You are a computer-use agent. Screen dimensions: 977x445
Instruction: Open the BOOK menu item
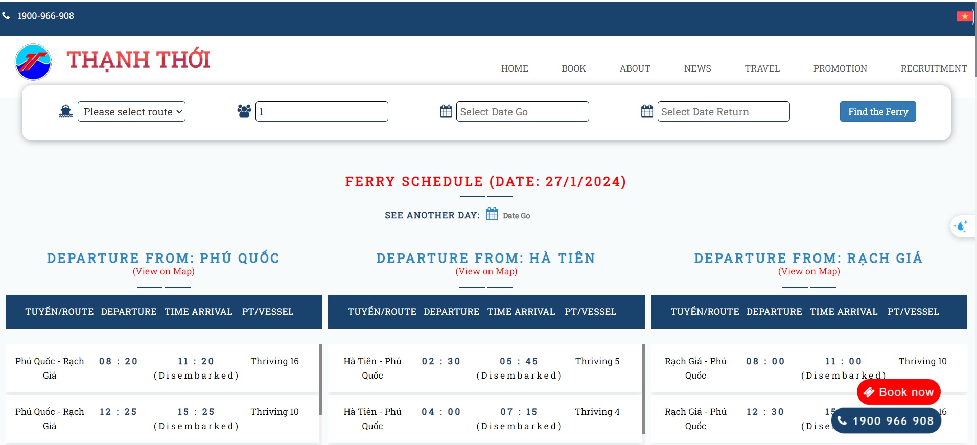tap(573, 68)
